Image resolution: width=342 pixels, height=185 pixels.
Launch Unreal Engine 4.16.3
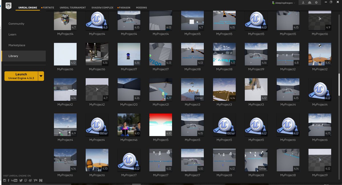pos(21,76)
